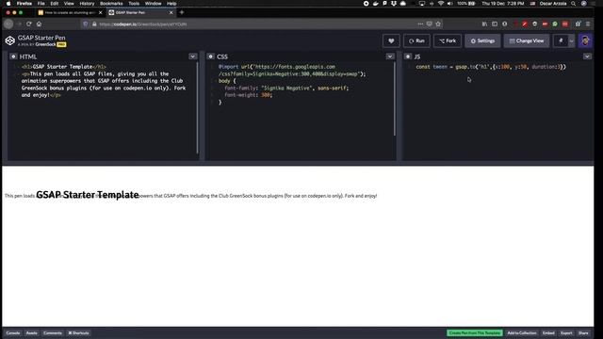Go forward in browser history
The image size is (603, 339).
(x=19, y=24)
